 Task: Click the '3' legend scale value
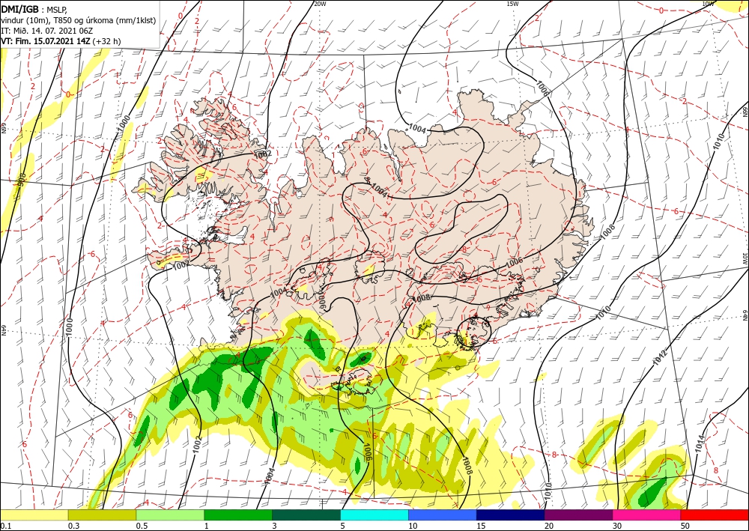point(274,526)
